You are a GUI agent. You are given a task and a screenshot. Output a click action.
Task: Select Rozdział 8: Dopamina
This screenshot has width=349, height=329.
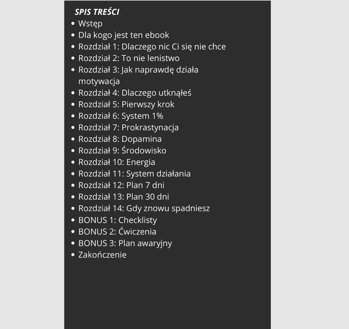coord(120,139)
